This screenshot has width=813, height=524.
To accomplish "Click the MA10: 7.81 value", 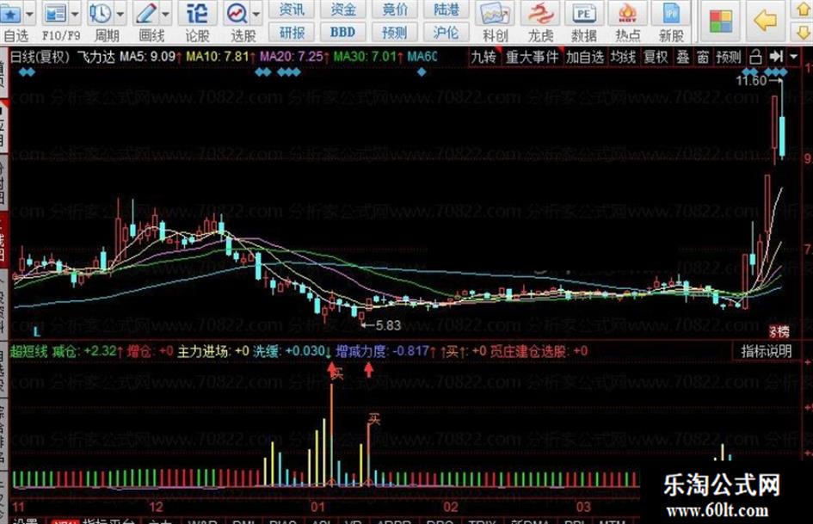I will [x=218, y=57].
